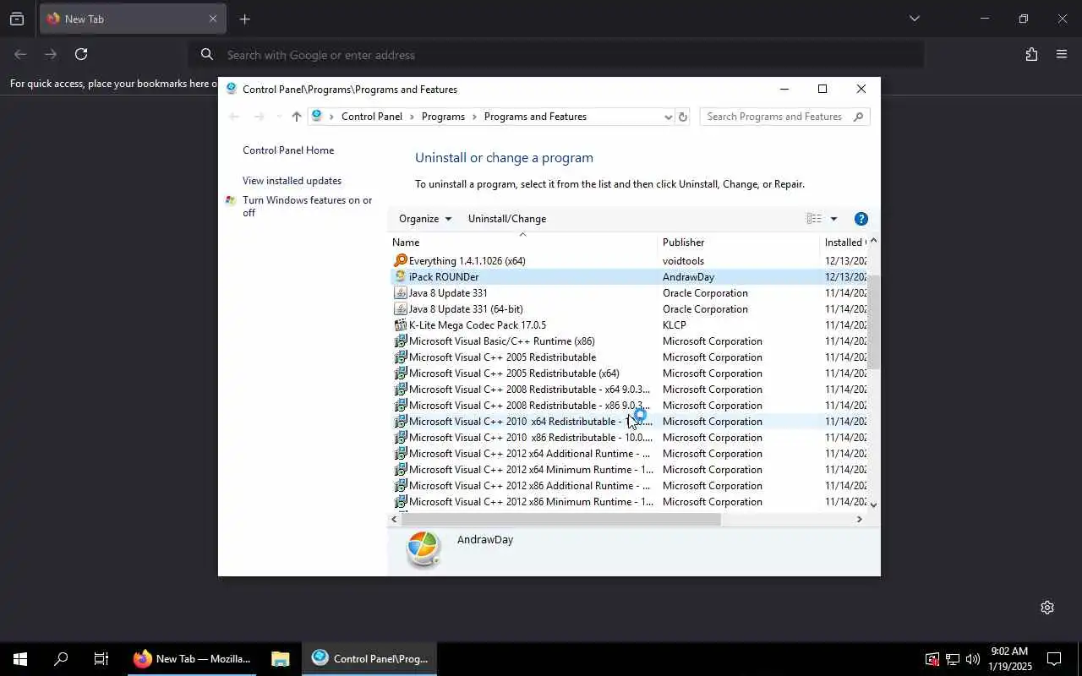Click the Java 8 Update 331 (64-bit) icon

click(401, 309)
